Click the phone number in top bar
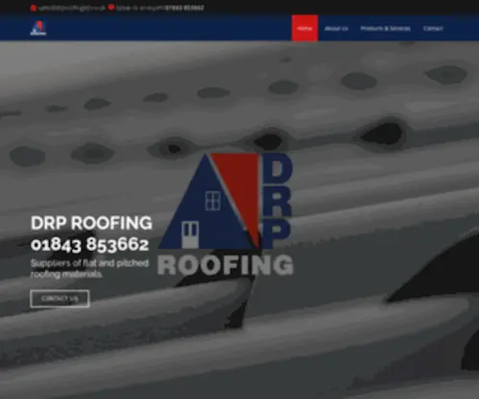Viewport: 479px width, 399px height. click(184, 8)
